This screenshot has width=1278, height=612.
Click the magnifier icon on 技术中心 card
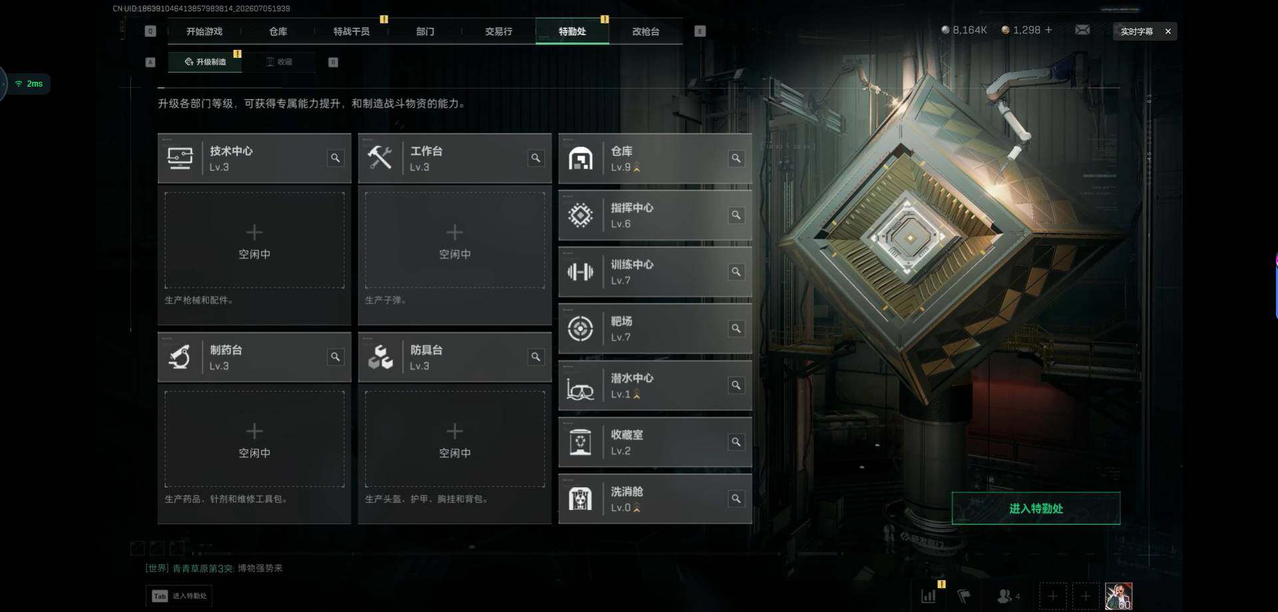tap(335, 158)
